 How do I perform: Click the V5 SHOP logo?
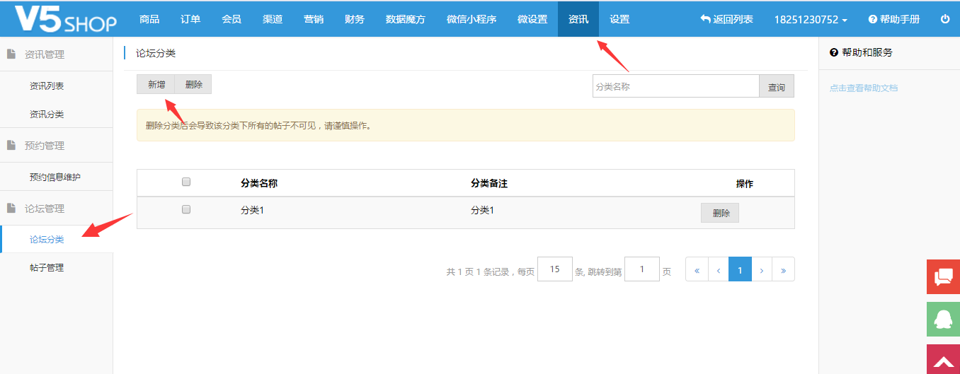(65, 19)
